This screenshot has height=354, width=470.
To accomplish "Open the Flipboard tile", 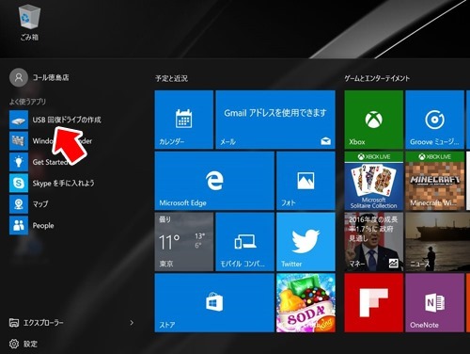I will [x=373, y=303].
